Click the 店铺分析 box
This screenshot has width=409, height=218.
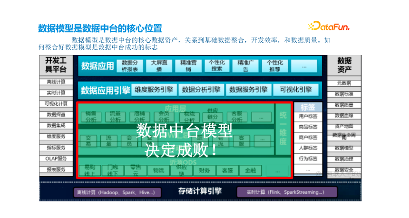pos(139,117)
